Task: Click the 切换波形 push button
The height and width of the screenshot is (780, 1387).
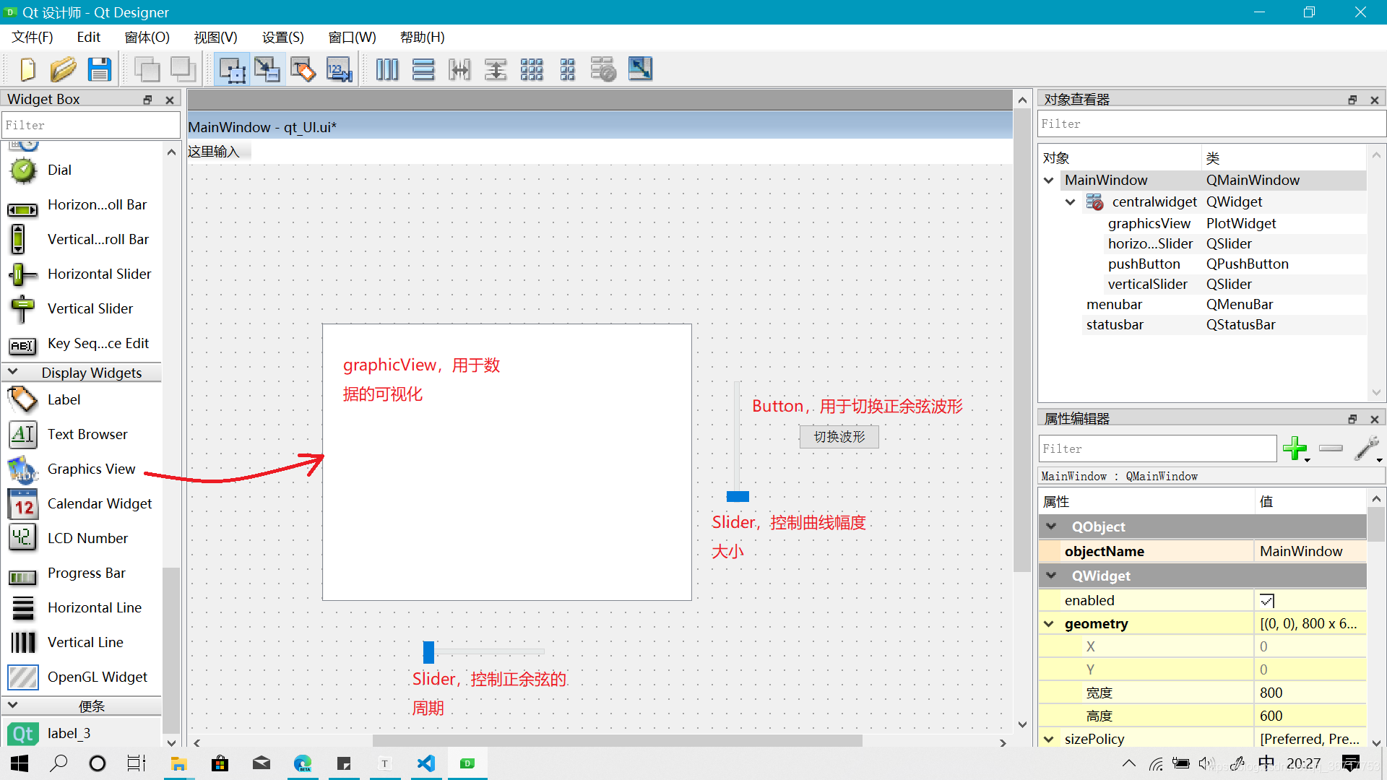Action: pos(839,436)
